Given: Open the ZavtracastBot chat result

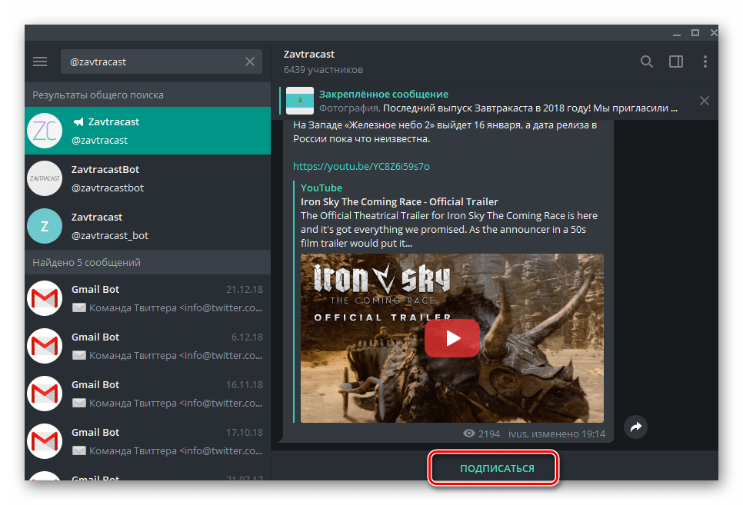Looking at the screenshot, I should click(x=148, y=178).
